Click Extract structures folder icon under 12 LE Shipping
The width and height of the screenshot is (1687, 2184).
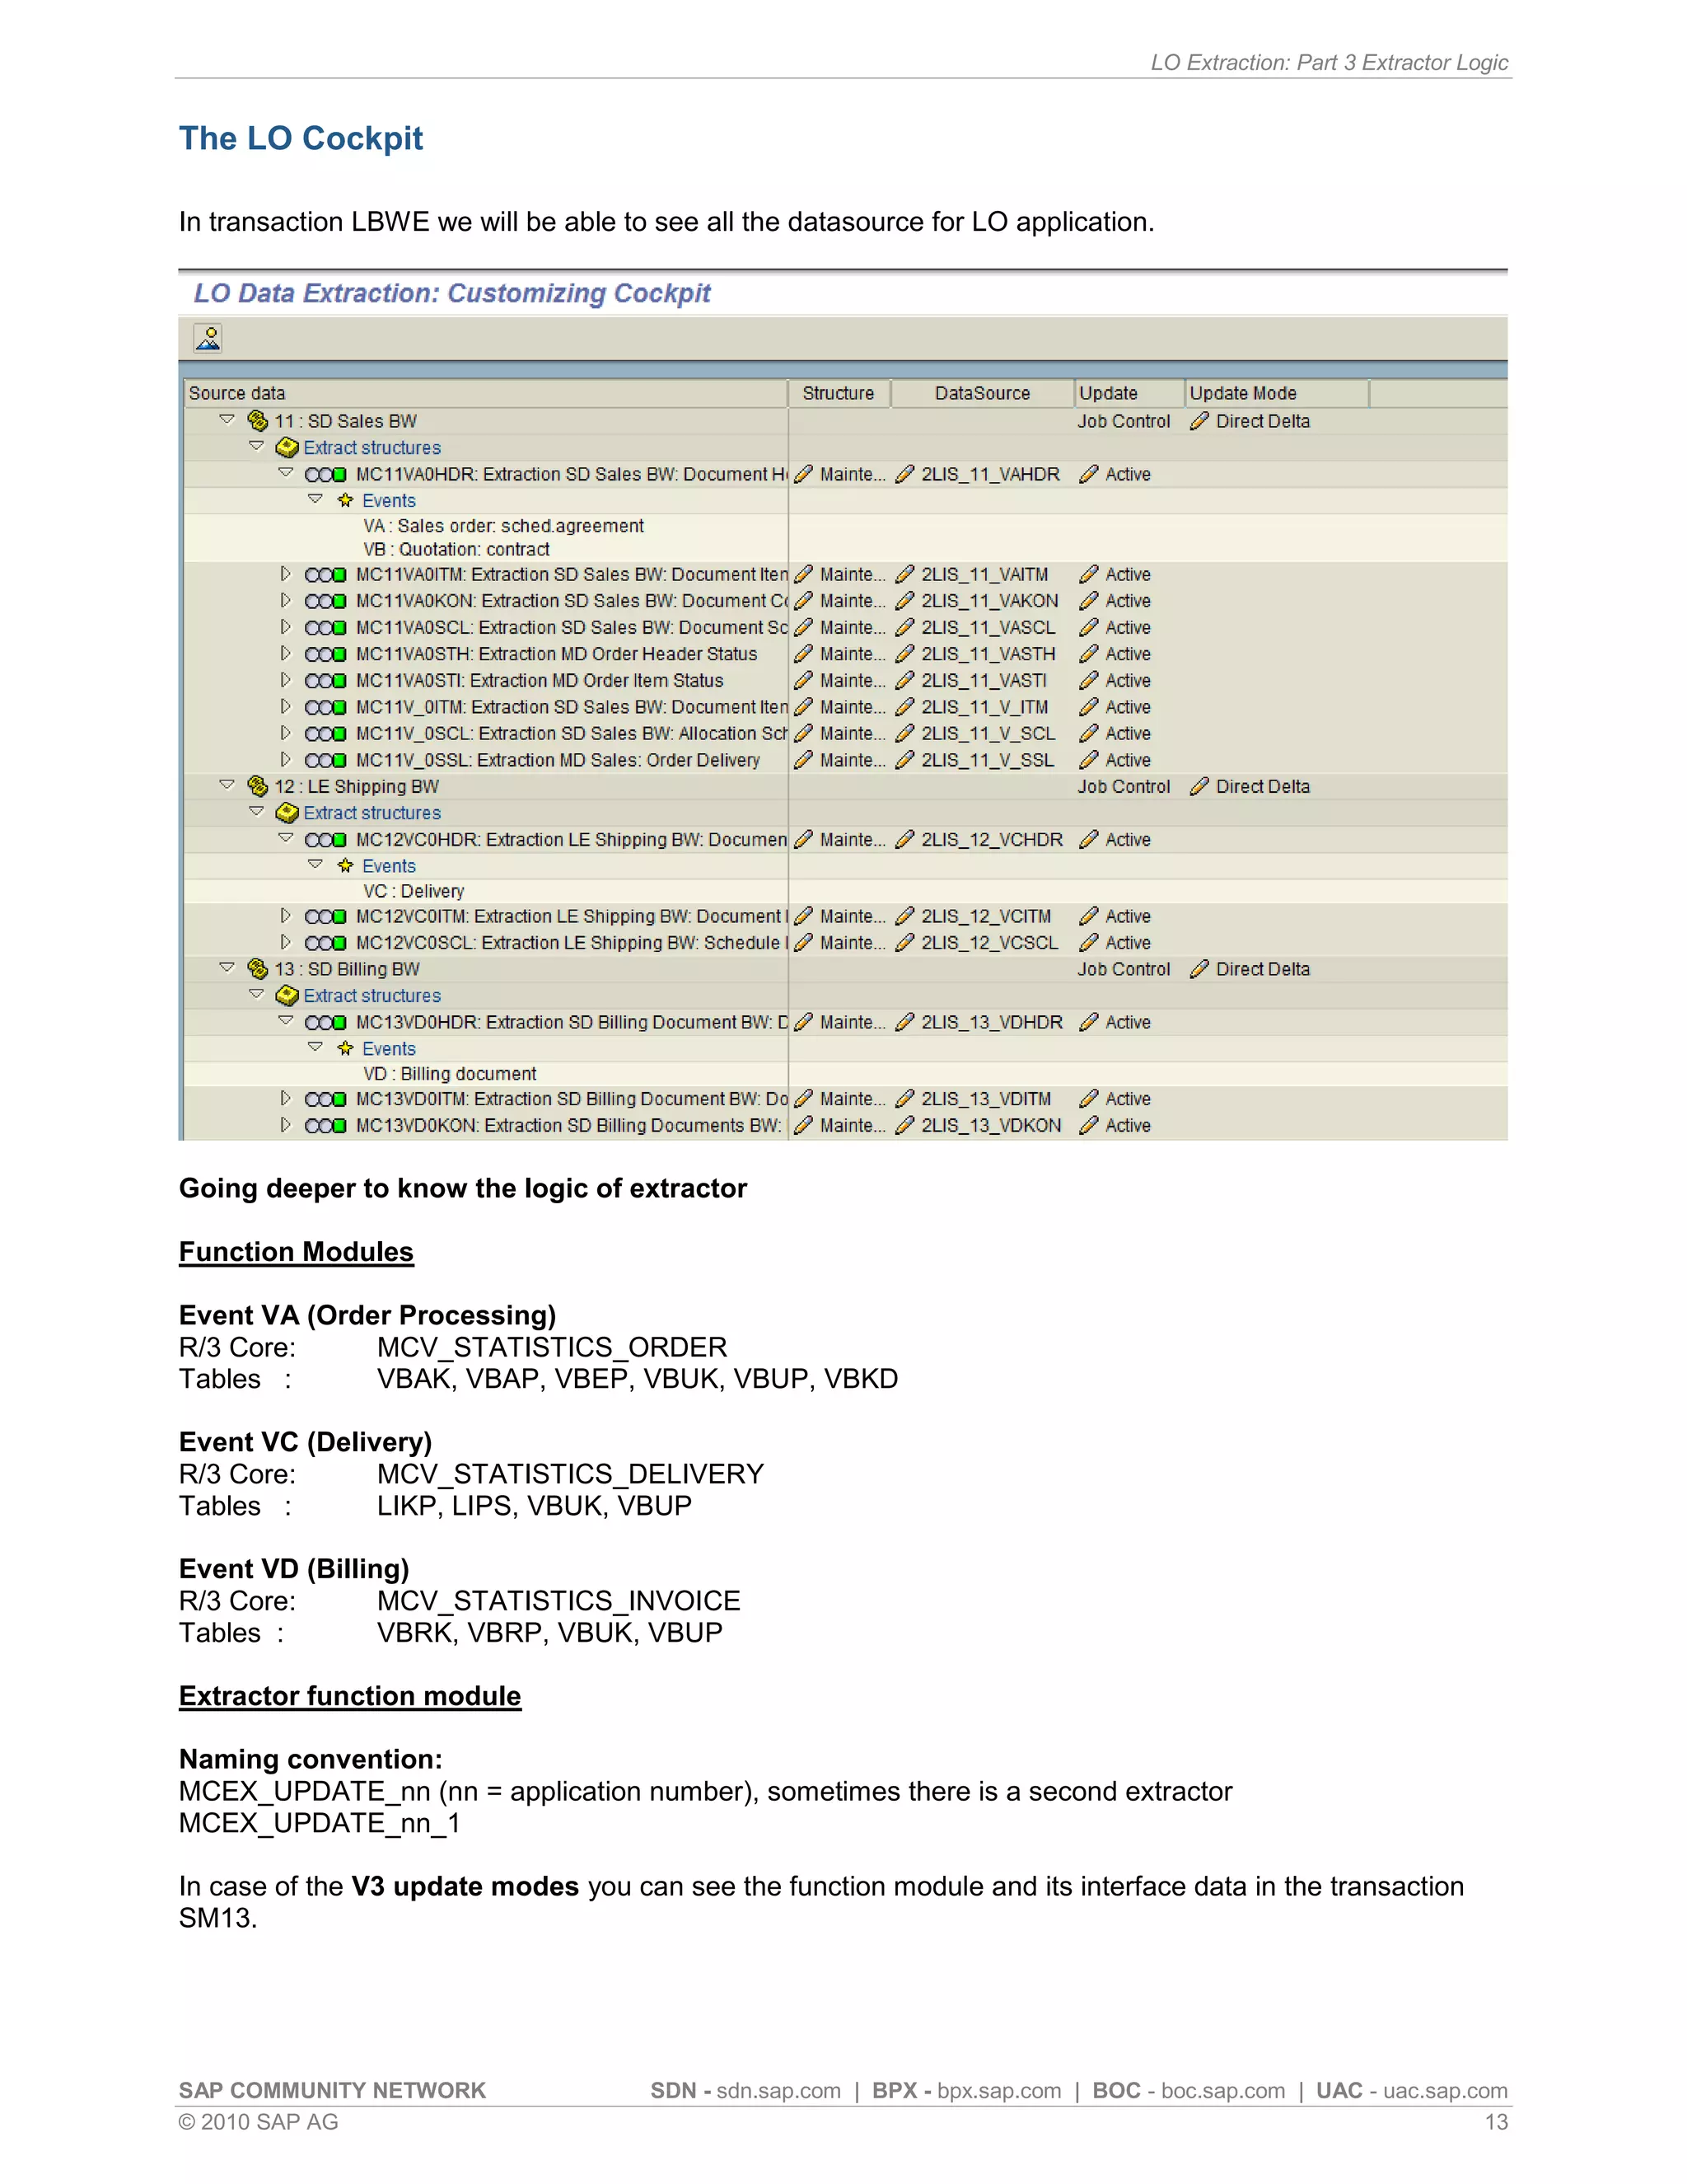click(x=287, y=813)
